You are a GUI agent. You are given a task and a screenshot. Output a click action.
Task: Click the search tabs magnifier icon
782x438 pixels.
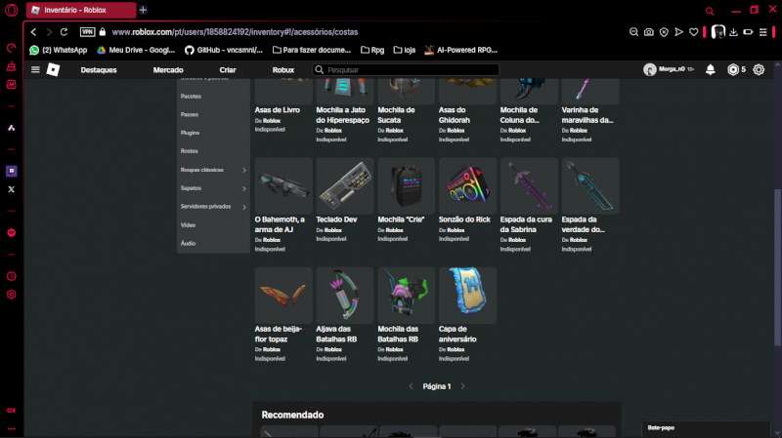(710, 11)
